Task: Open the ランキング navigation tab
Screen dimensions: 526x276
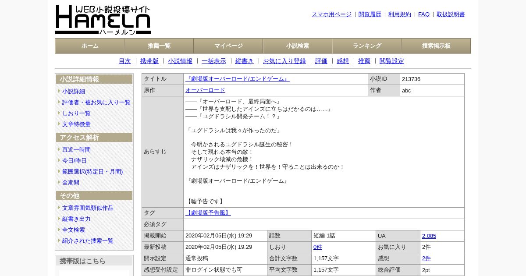Action: [x=367, y=46]
